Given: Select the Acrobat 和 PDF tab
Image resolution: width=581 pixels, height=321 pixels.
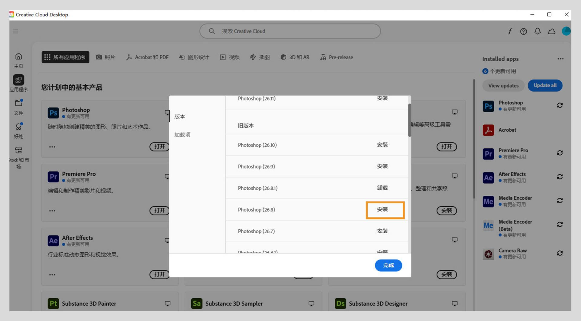Looking at the screenshot, I should [x=147, y=57].
